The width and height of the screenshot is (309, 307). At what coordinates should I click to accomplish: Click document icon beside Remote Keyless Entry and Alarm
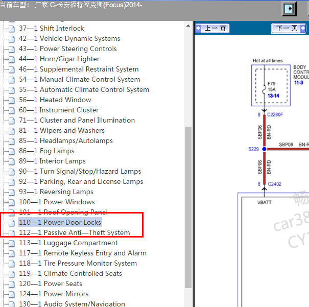pyautogui.click(x=12, y=253)
